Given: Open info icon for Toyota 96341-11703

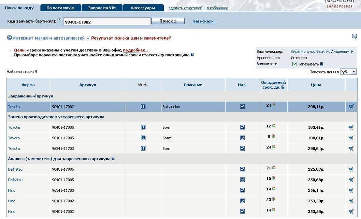Looking at the screenshot, I should (143, 148).
